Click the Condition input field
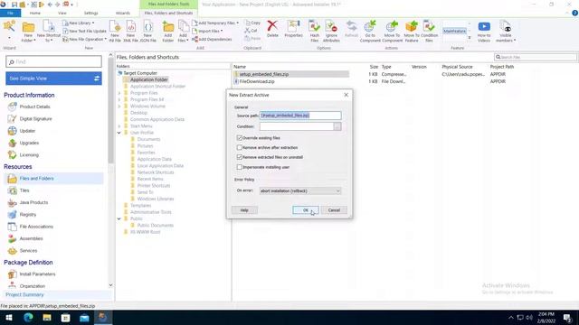 (297, 126)
